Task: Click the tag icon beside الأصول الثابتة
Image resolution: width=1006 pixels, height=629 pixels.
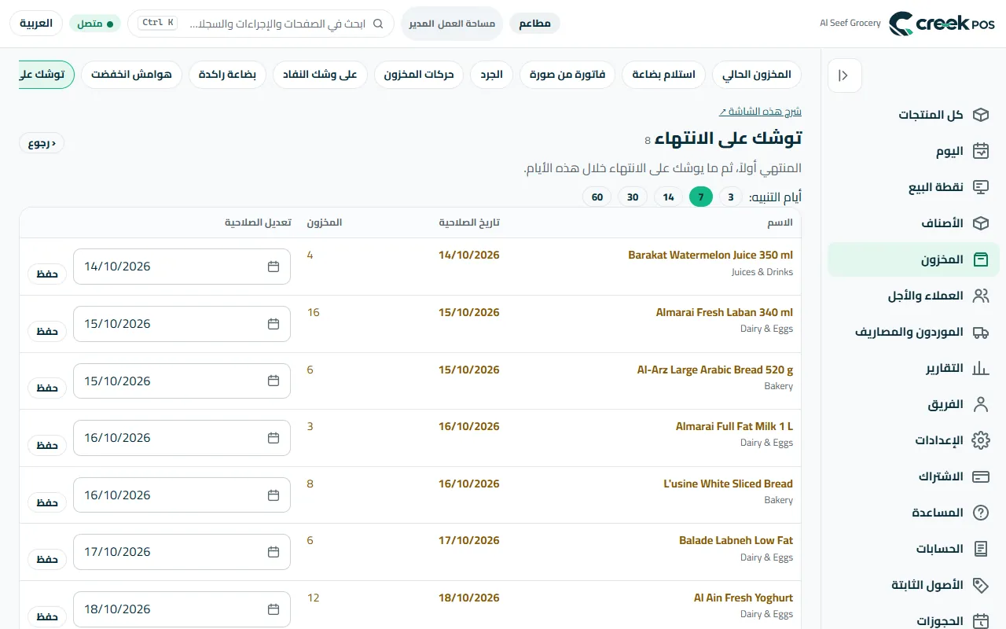Action: (980, 585)
